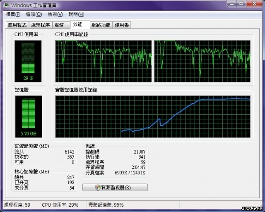The width and height of the screenshot is (265, 212).
Task: Switch to the 應用程式 tab
Action: click(x=17, y=25)
